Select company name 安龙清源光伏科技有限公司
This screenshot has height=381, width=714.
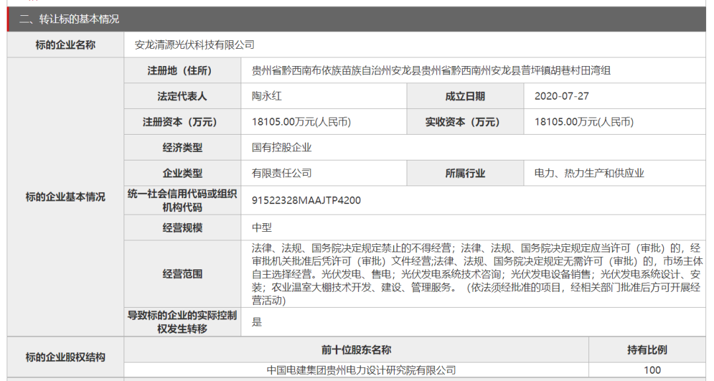(194, 45)
